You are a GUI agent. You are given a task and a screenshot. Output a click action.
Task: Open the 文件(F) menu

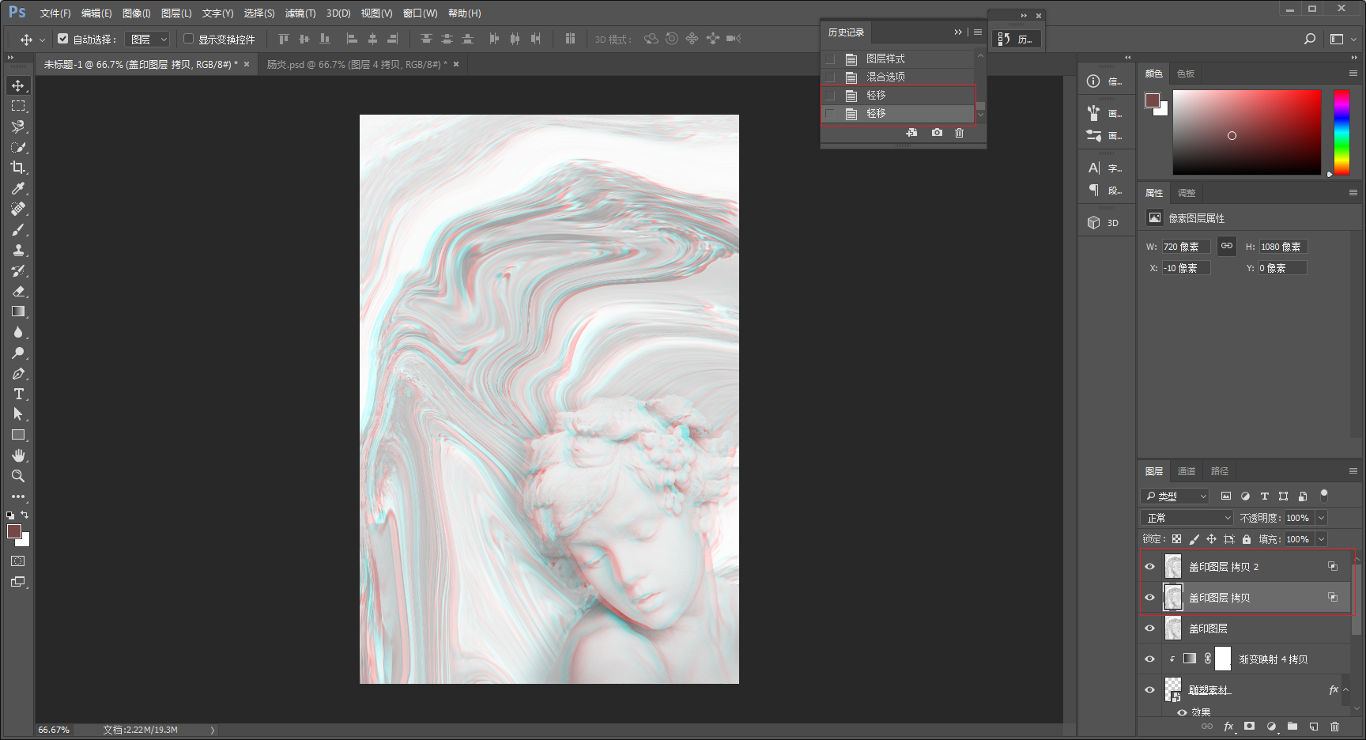click(55, 13)
